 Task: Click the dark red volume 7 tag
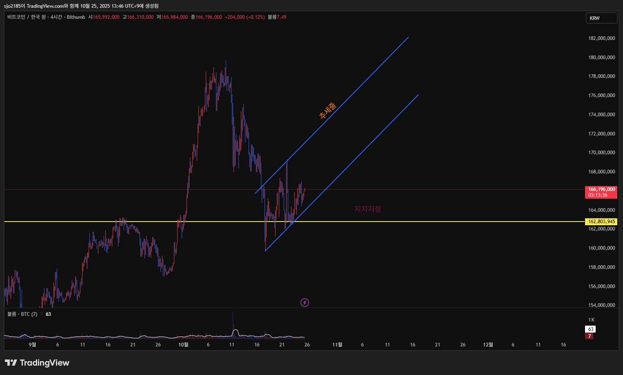589,336
